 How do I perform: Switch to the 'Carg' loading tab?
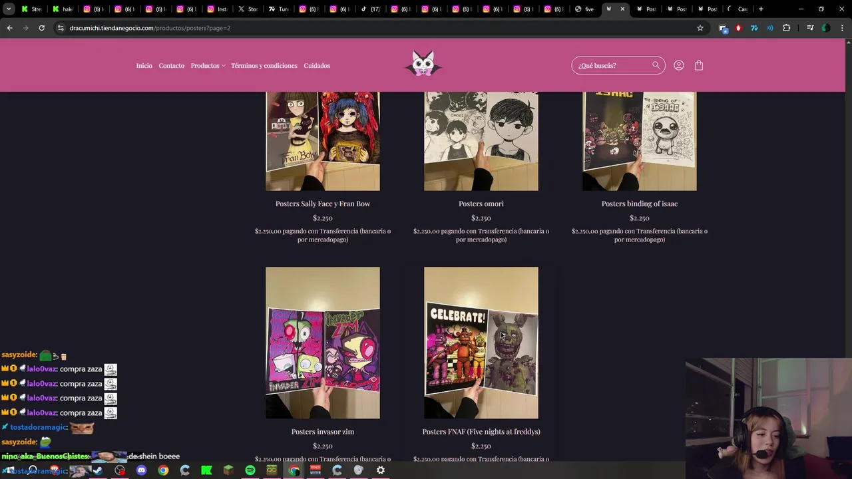[738, 9]
